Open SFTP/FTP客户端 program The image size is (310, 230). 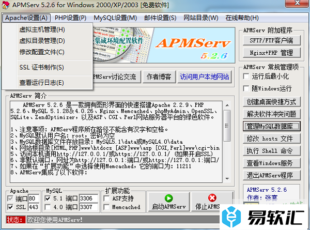tap(271, 40)
